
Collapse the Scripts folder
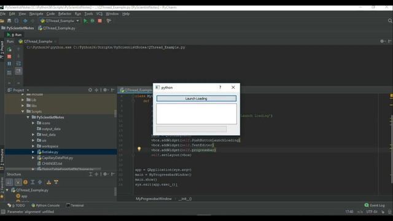pos(23,112)
